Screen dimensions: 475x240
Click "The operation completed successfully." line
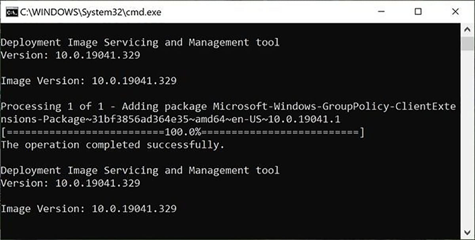click(x=112, y=145)
